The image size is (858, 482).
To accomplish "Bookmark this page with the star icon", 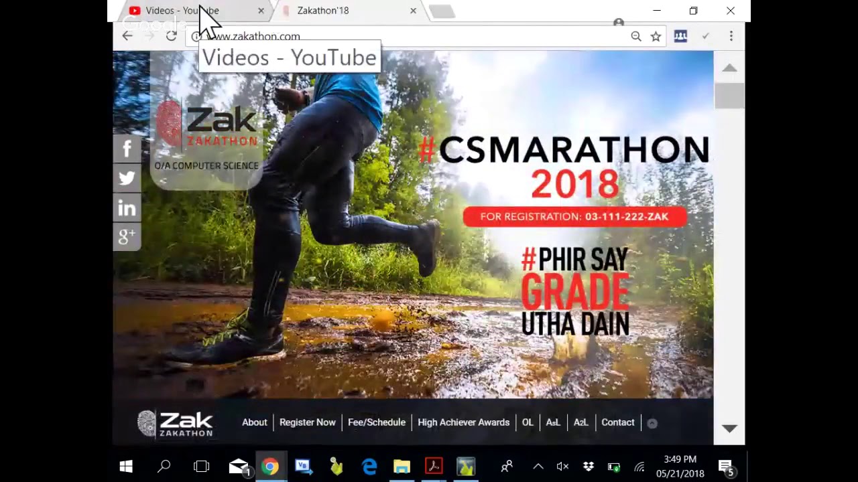I will [656, 37].
